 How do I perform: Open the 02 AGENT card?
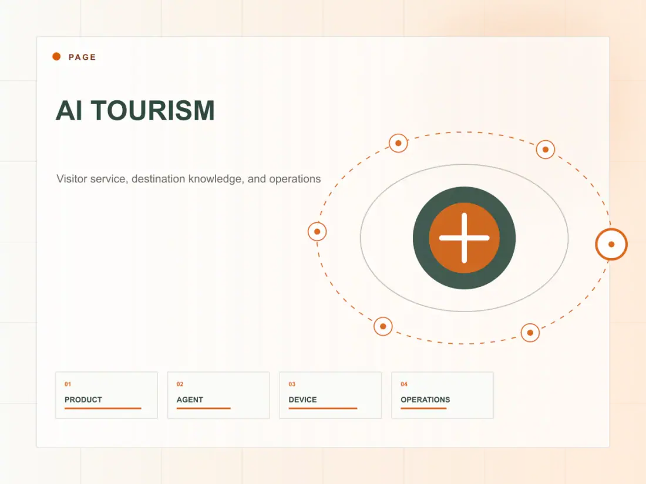pyautogui.click(x=219, y=395)
